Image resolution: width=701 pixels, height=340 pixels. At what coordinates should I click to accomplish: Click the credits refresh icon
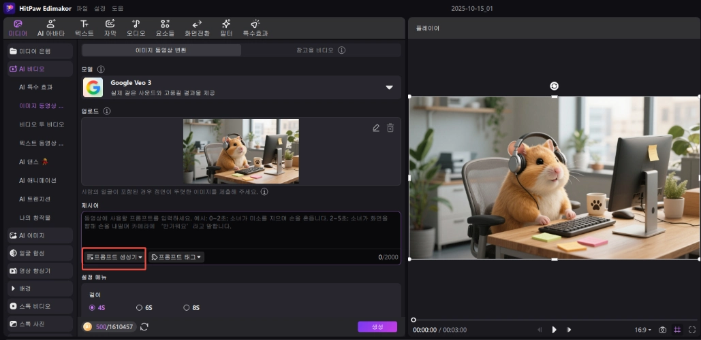click(144, 327)
